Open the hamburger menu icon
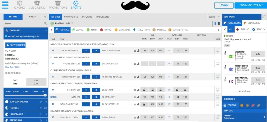Viewport: 267px width, 122px height. pyautogui.click(x=5, y=5)
